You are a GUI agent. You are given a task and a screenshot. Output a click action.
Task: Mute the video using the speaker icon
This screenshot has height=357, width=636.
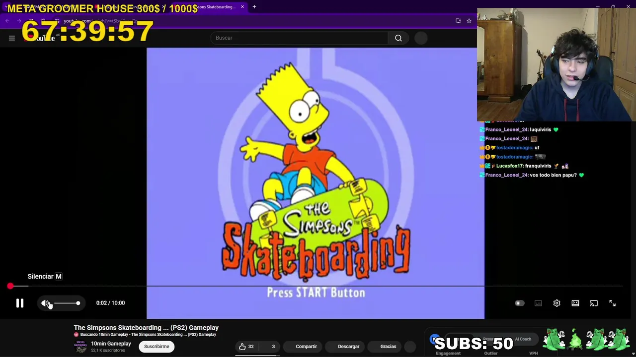(x=45, y=303)
